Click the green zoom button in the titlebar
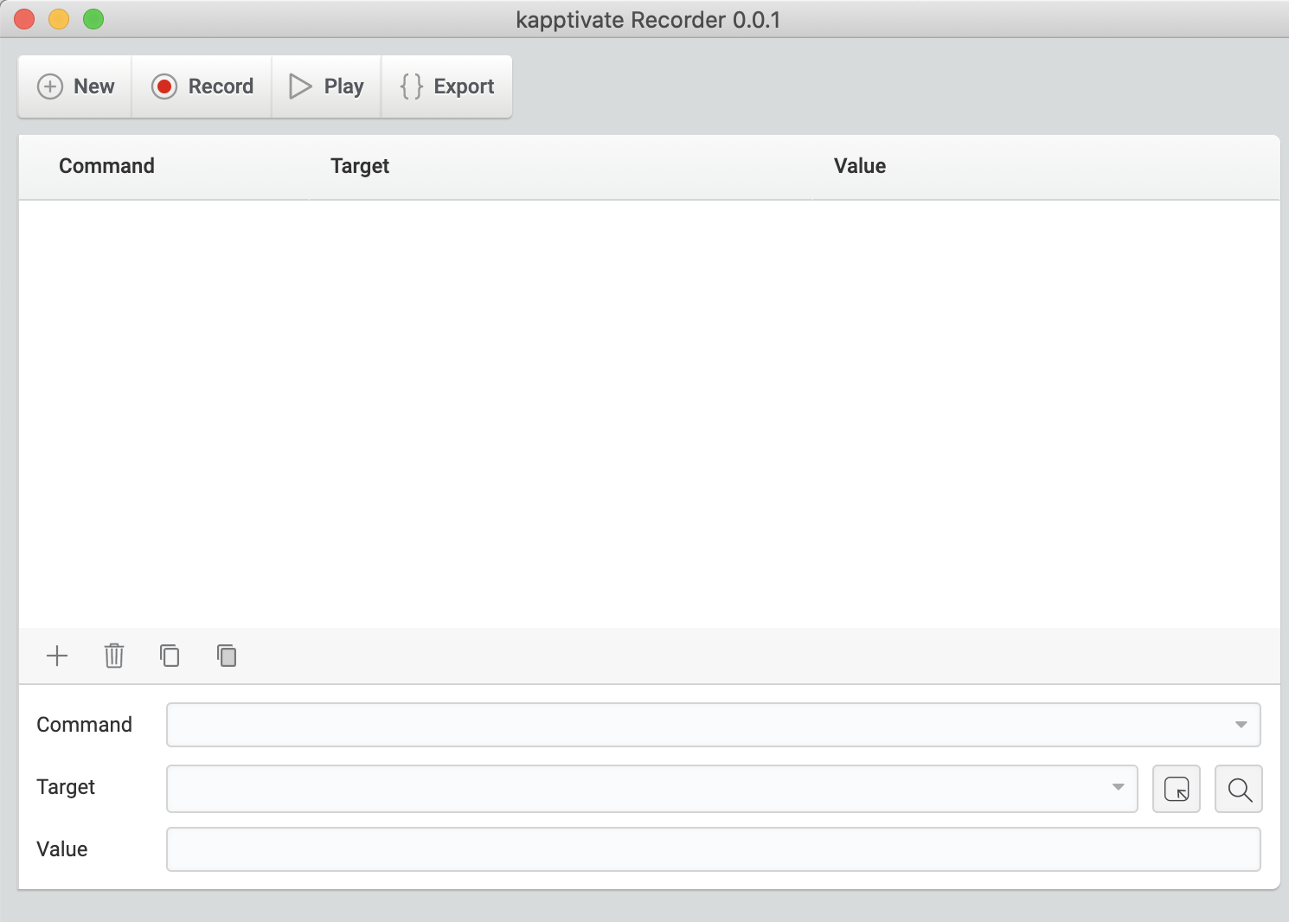 (93, 18)
